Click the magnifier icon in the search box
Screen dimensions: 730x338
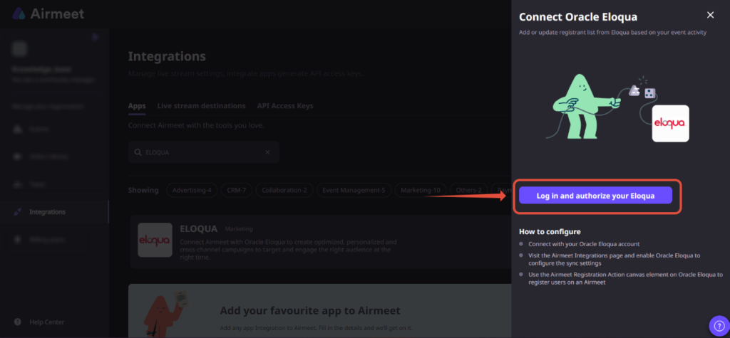(138, 152)
